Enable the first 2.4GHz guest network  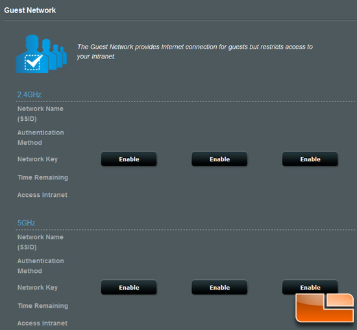tap(129, 159)
